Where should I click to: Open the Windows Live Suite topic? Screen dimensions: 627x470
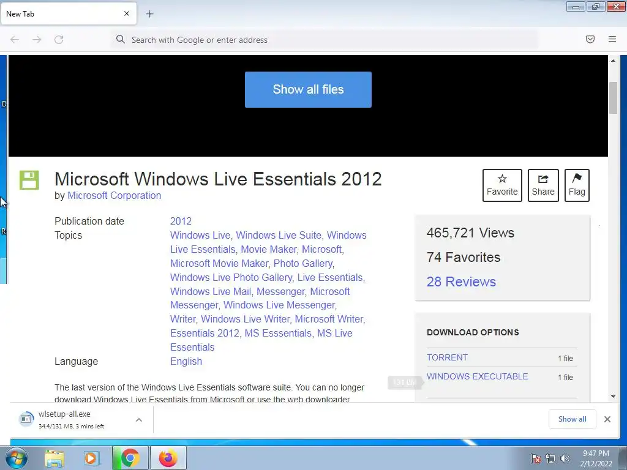[x=279, y=235]
